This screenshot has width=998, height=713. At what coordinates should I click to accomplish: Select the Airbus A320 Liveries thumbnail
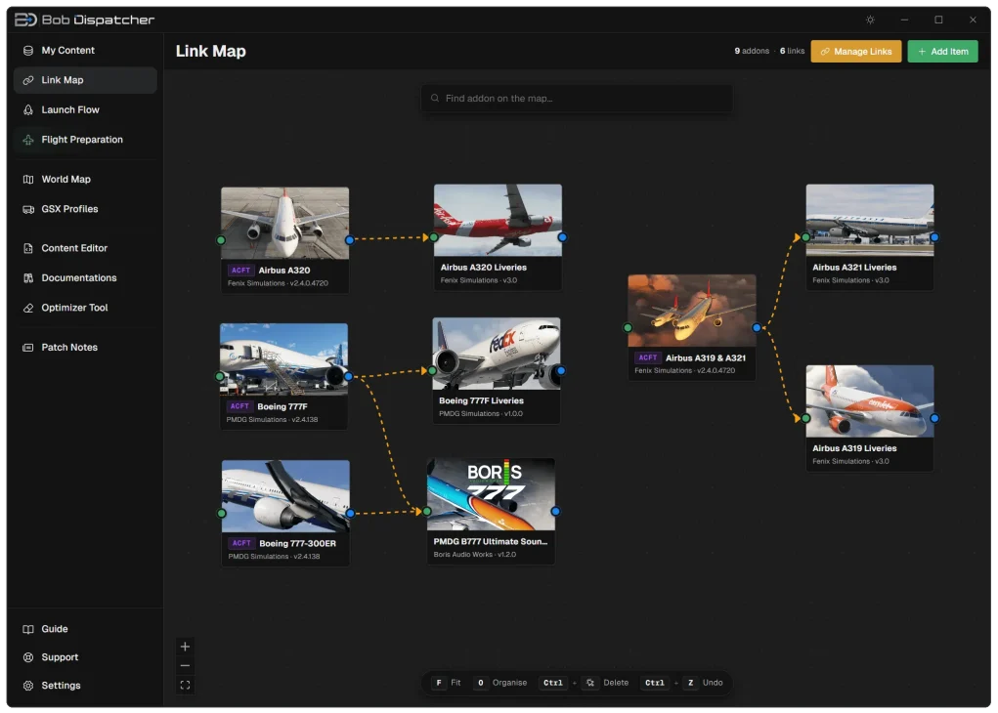pos(498,220)
